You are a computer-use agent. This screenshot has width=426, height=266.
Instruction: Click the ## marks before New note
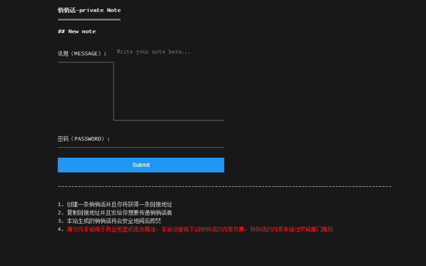pyautogui.click(x=61, y=31)
